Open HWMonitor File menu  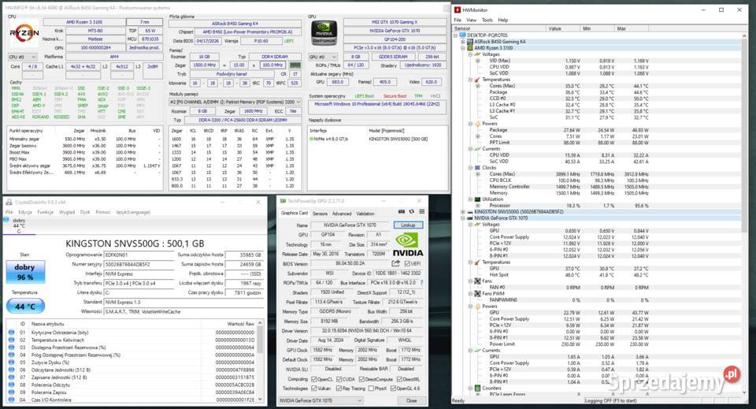[x=458, y=20]
